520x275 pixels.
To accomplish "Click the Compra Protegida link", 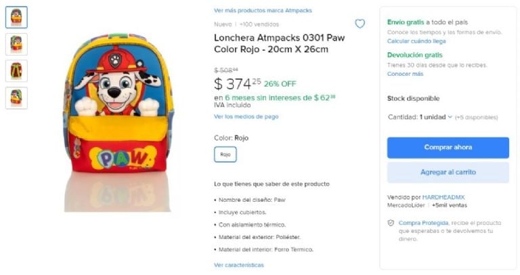I will point(423,223).
